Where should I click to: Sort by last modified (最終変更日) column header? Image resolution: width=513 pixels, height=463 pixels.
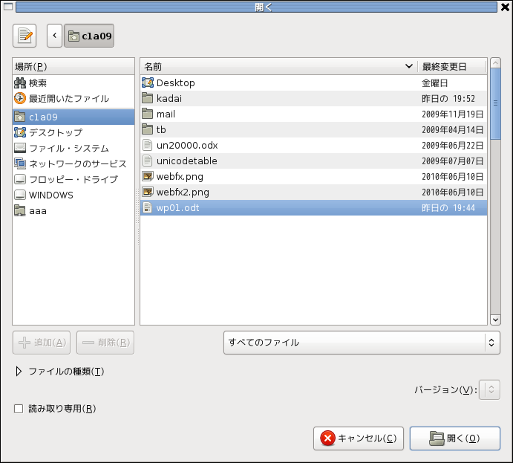(x=452, y=67)
